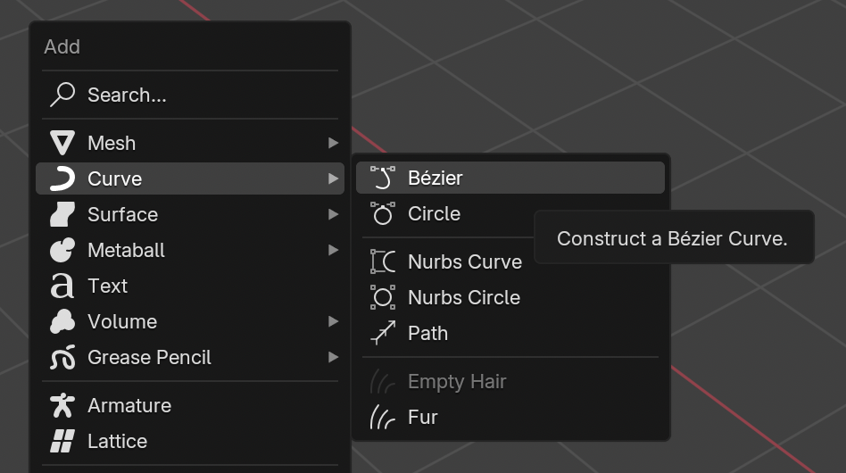This screenshot has height=473, width=846.
Task: Click the Circle curve icon
Action: click(x=383, y=213)
